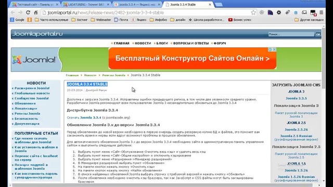Screen dimensions: 333x187
Task: Open the дизайн bookmarks folder
Action: click(178, 20)
